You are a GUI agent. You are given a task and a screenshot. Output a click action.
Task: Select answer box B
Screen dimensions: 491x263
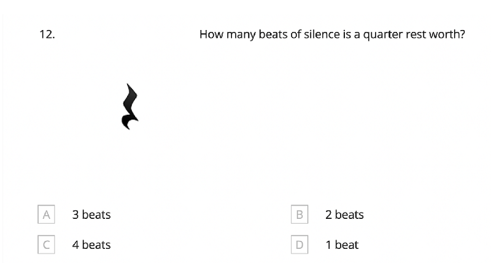point(300,214)
